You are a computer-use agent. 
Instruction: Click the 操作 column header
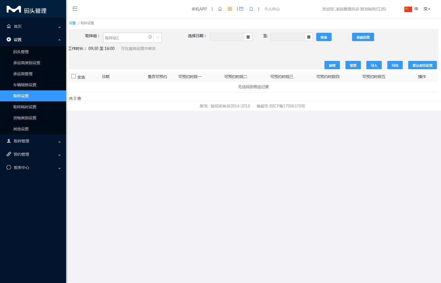(422, 77)
